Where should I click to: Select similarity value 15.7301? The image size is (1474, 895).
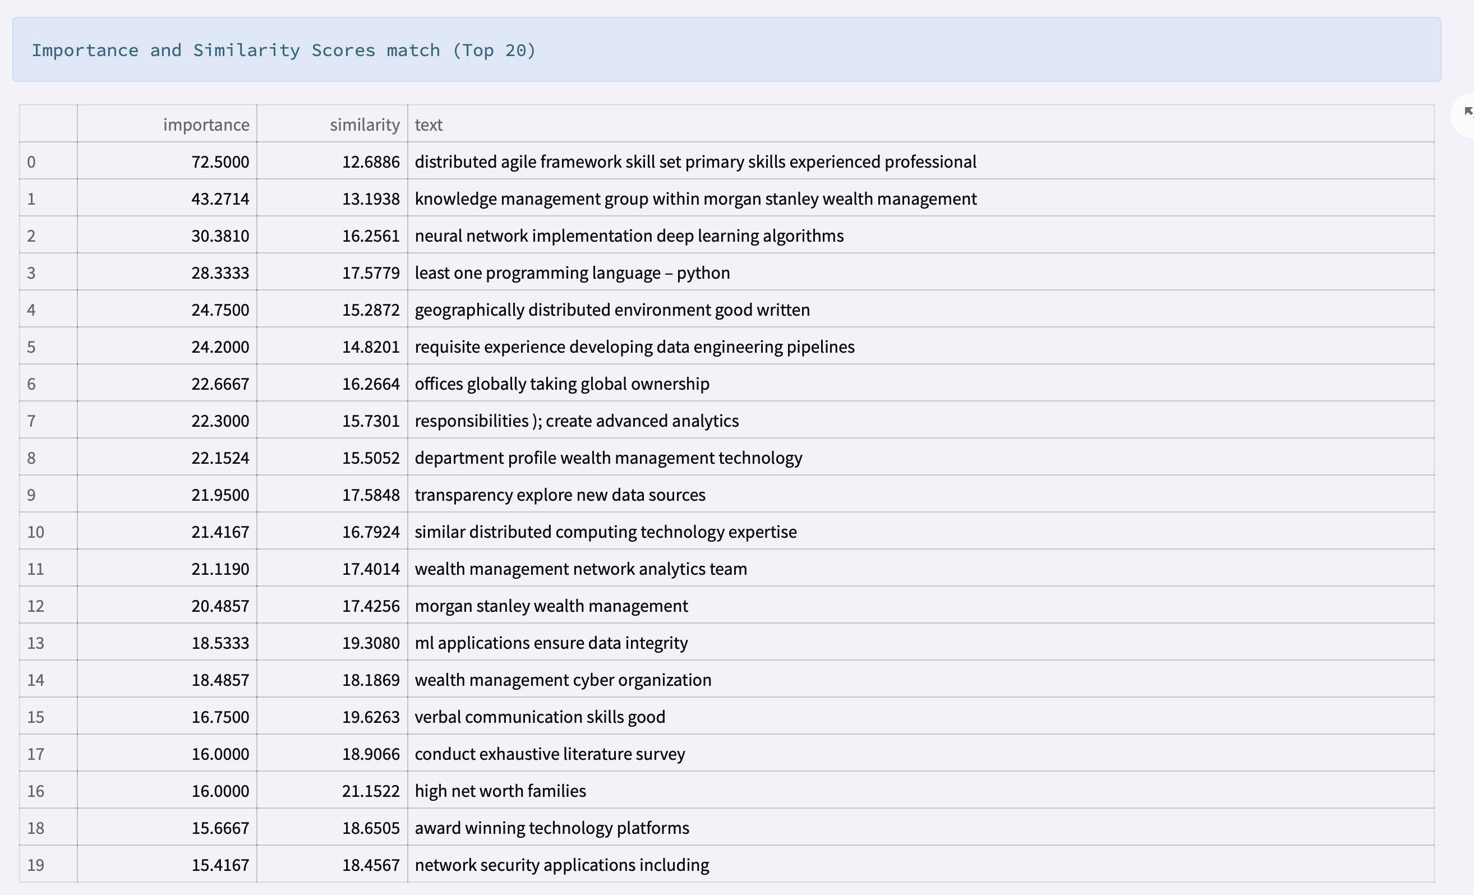pyautogui.click(x=370, y=421)
